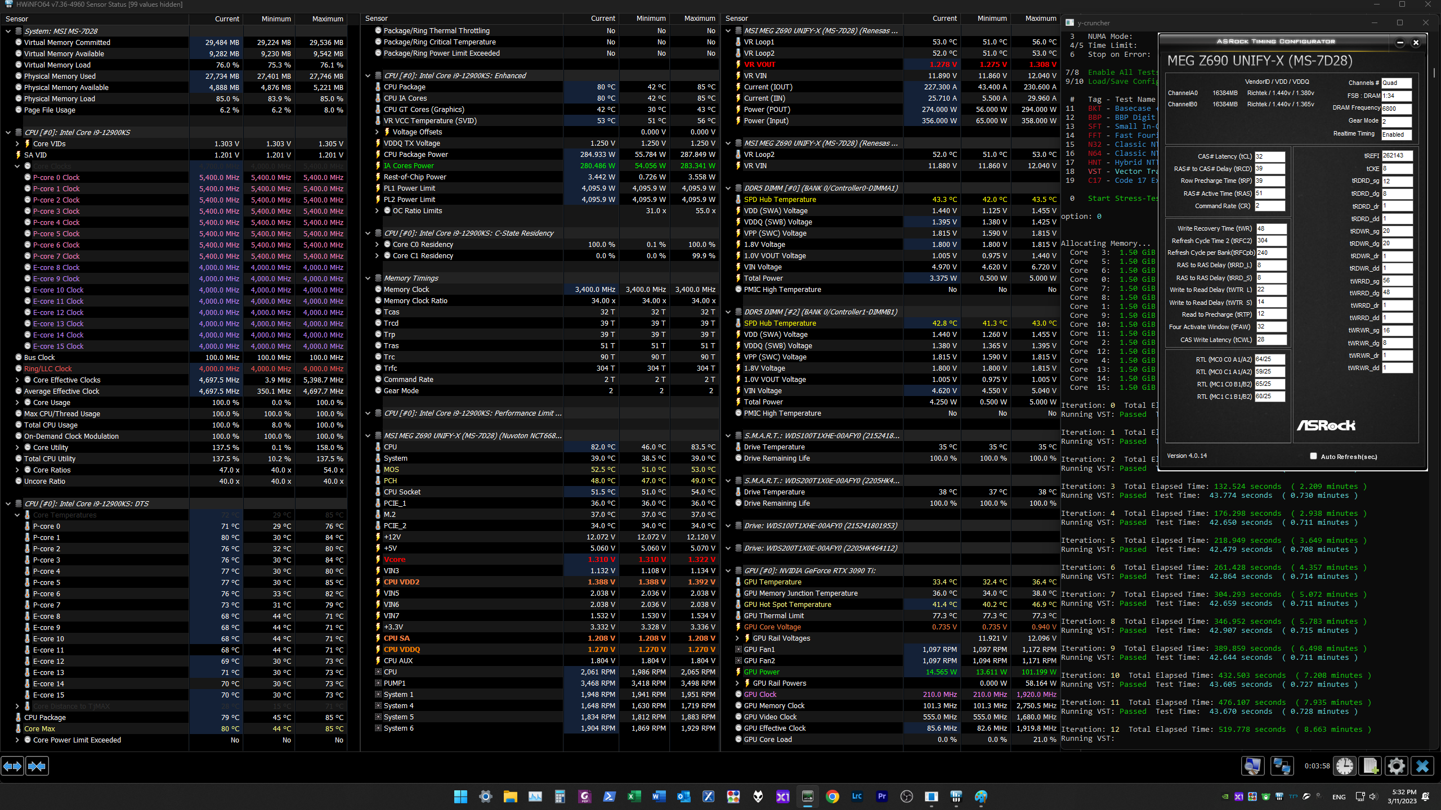
Task: Open taskbar clock showing 5:32 PM
Action: point(1401,796)
